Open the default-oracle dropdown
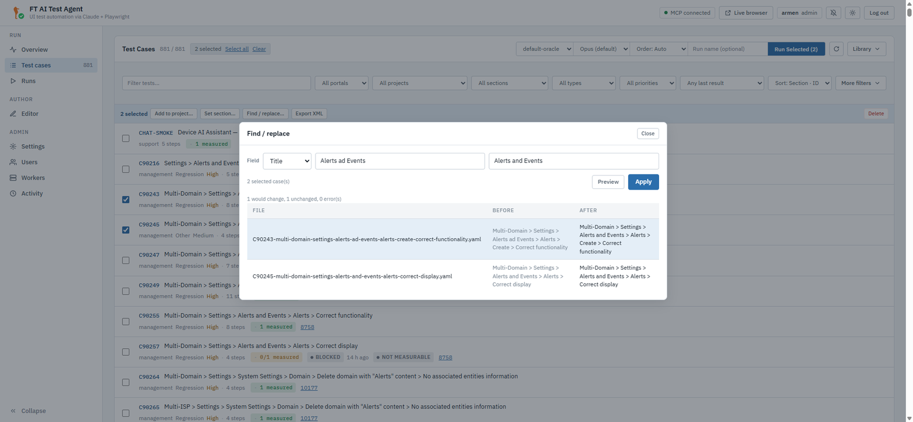 coord(545,49)
